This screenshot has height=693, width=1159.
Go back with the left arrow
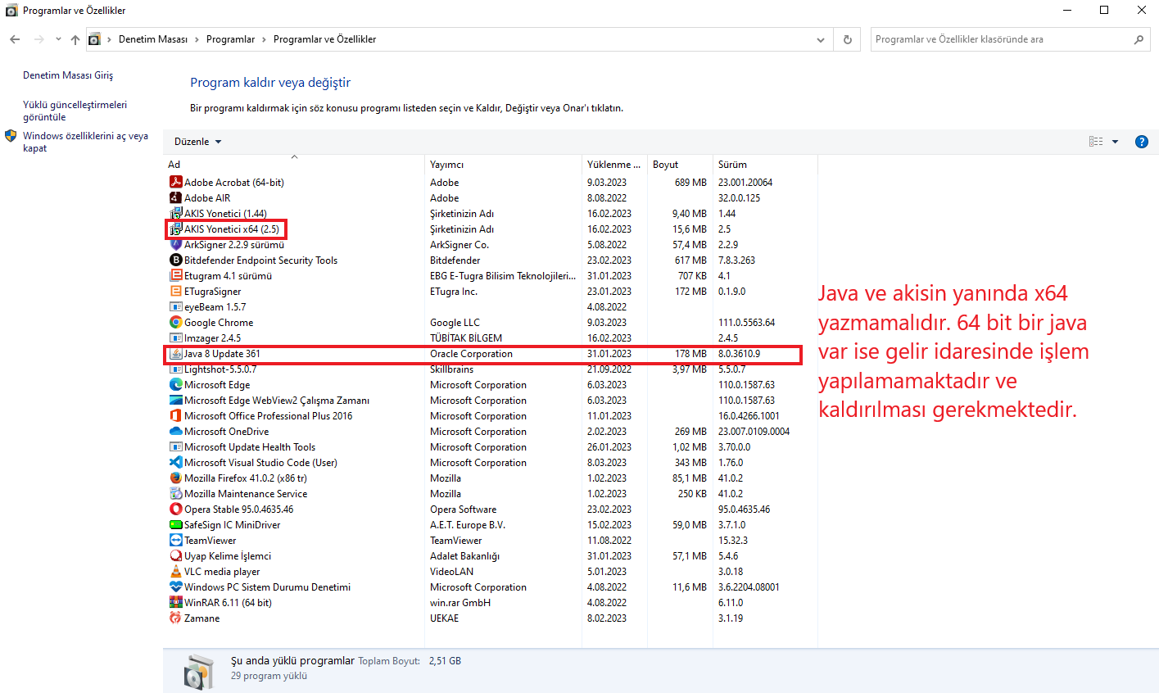coord(15,39)
